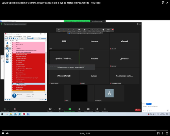The height and width of the screenshot is (136, 170).
Task: Click the Soundpad icon in taskbar
Action: (x=24, y=114)
